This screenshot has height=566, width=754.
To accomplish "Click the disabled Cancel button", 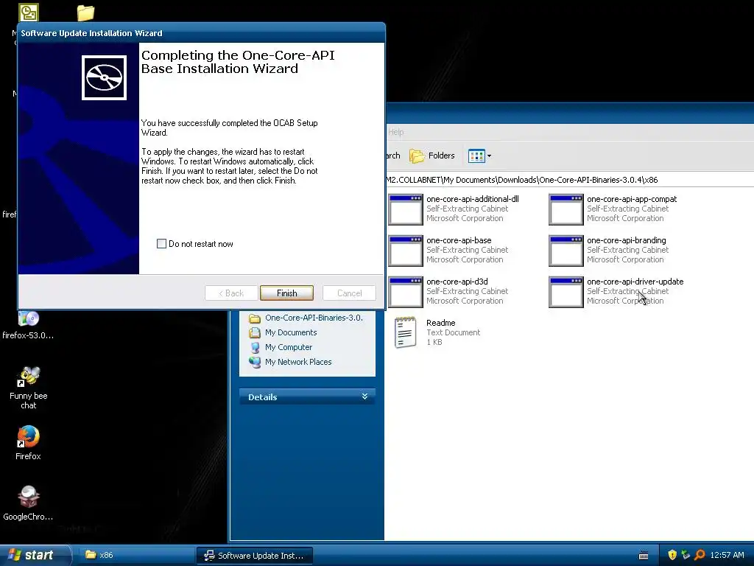I will pos(349,293).
